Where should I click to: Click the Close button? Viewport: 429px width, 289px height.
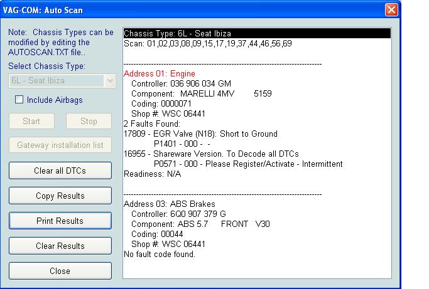[60, 271]
